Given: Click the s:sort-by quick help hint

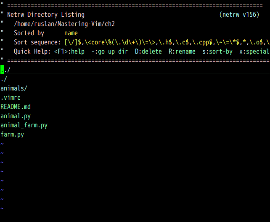Looking at the screenshot, I should 217,52.
